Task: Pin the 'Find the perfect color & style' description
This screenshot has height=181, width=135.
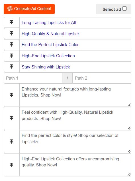Action: 11,141
